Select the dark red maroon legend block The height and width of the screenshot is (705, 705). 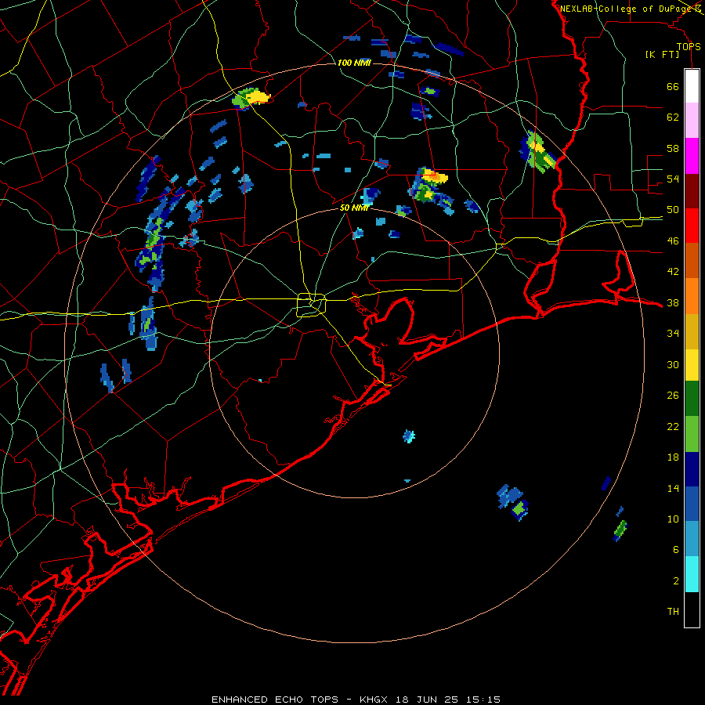pos(692,190)
